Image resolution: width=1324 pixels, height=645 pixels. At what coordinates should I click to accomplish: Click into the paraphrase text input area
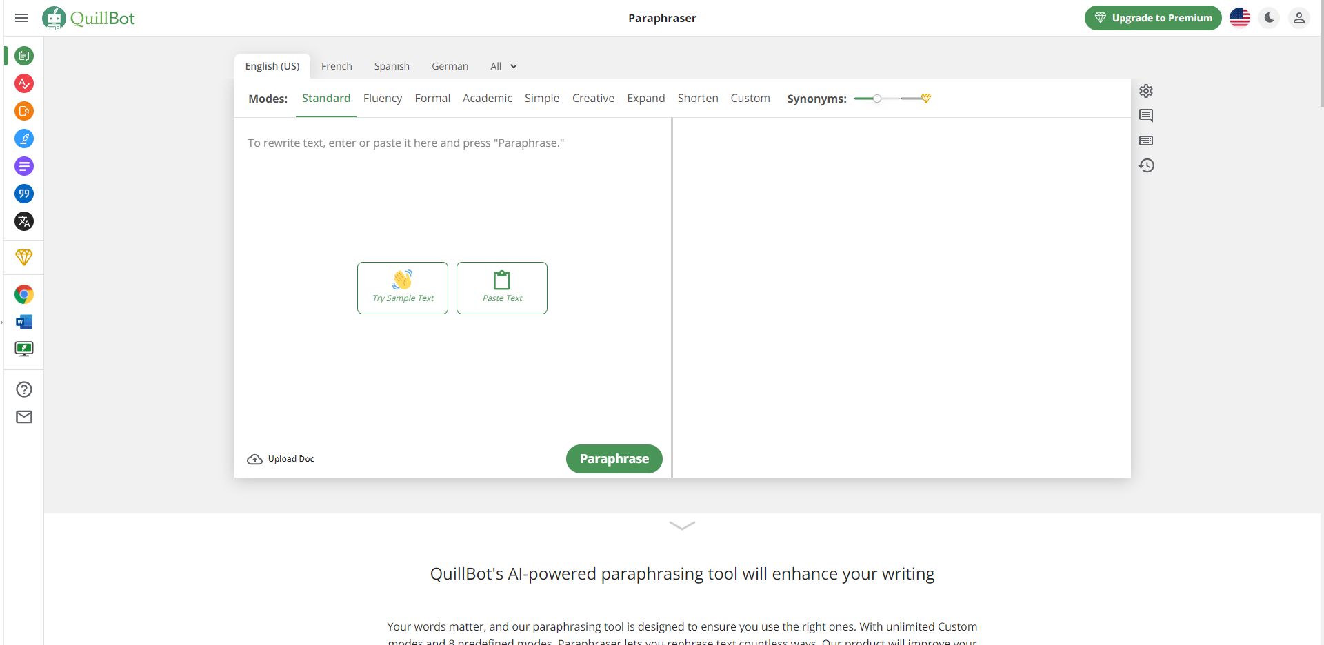(452, 276)
